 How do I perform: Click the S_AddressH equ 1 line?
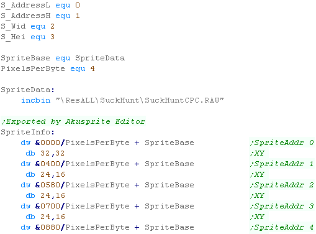point(40,16)
